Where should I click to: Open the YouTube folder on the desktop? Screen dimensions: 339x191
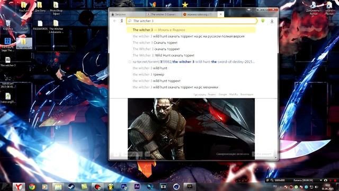(24, 6)
